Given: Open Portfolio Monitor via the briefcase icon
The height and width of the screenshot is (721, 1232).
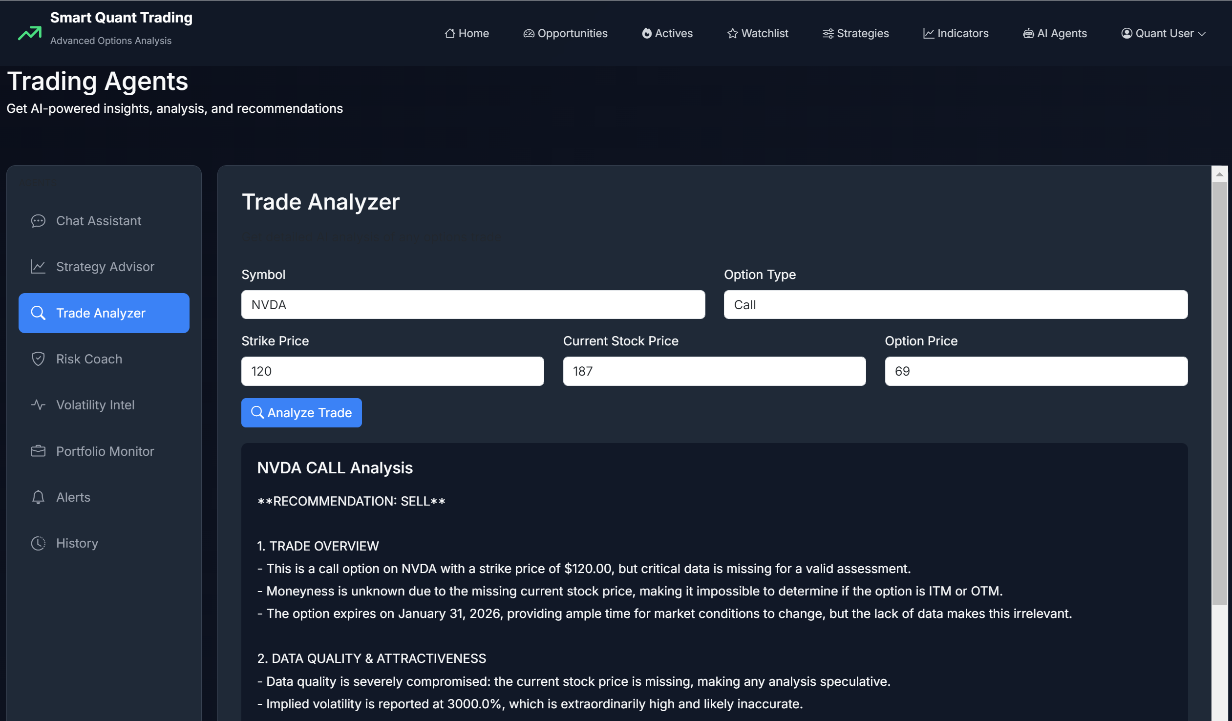Looking at the screenshot, I should pos(38,451).
